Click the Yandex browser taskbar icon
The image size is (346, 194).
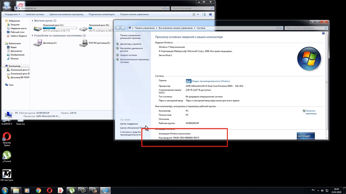(x=61, y=190)
